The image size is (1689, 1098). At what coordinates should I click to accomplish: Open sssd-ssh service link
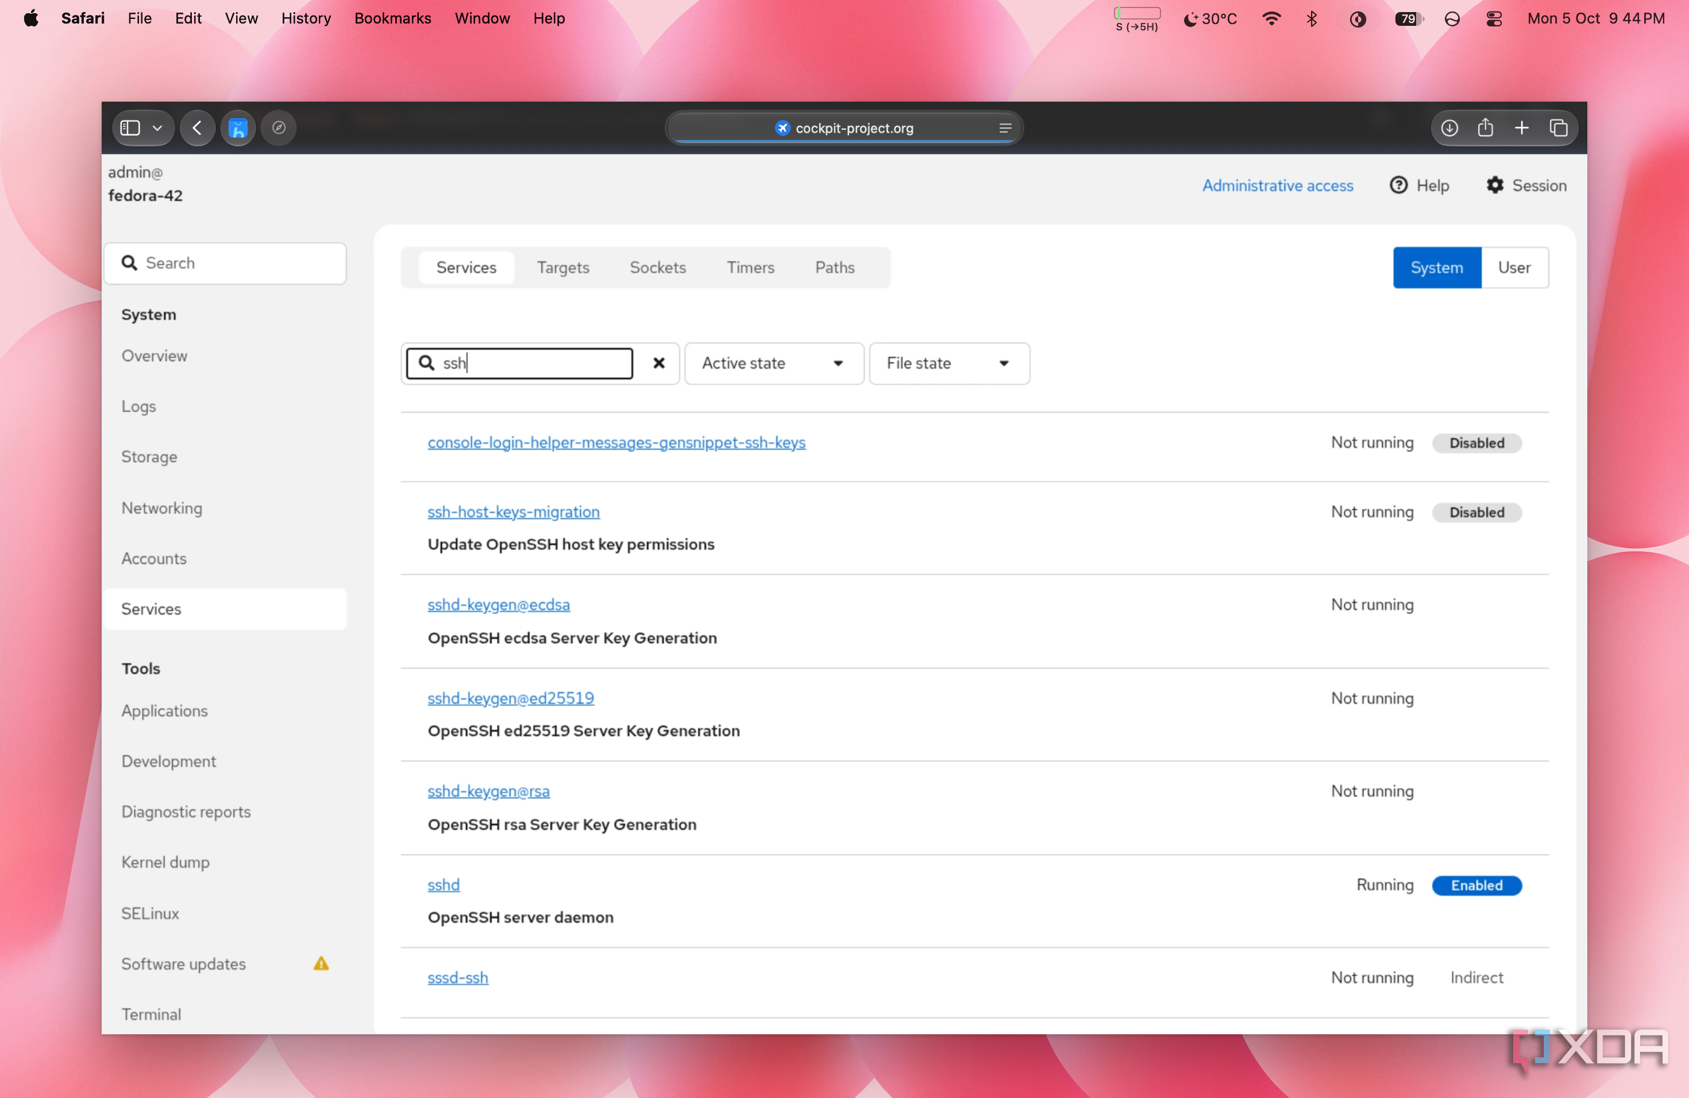point(458,977)
